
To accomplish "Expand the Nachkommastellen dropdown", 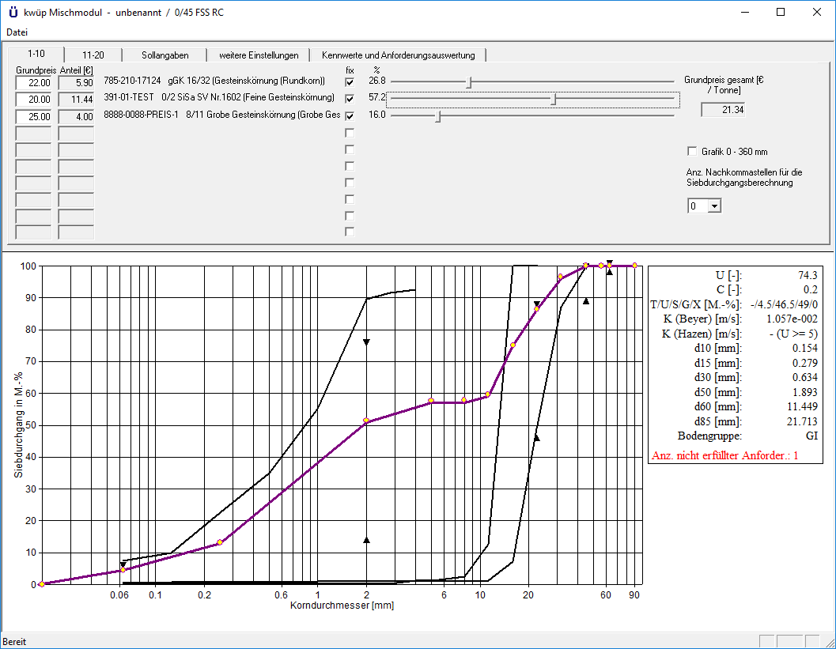I will 715,206.
